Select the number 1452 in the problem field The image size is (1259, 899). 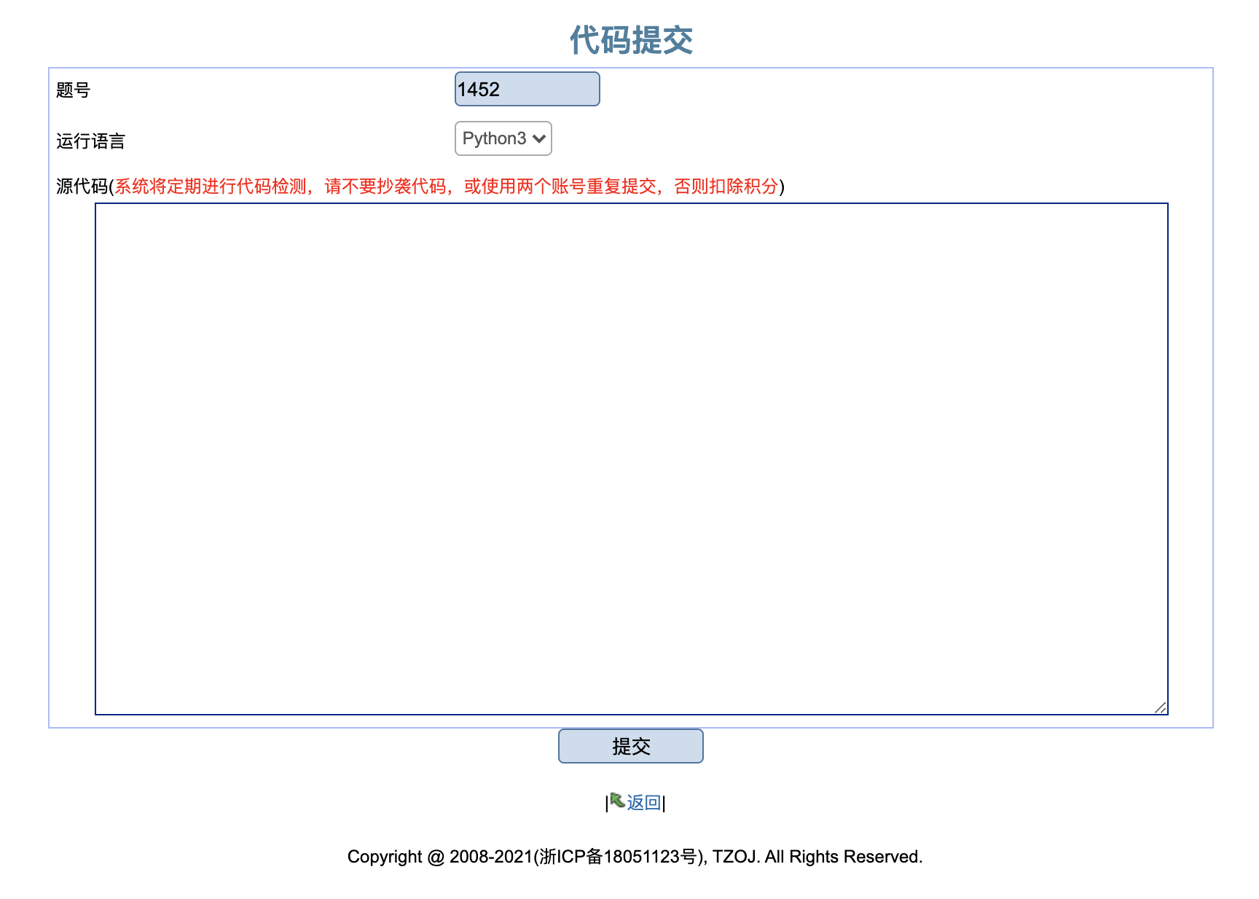pos(479,89)
